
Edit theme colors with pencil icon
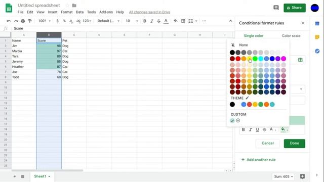(x=247, y=98)
